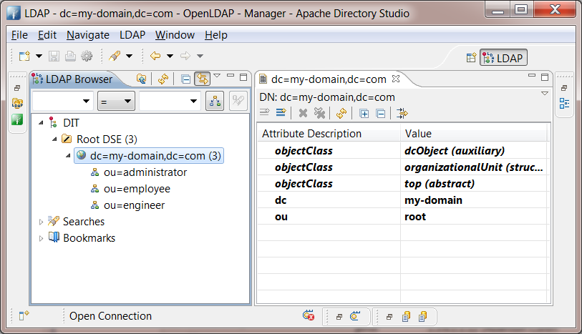The width and height of the screenshot is (582, 334).
Task: Click the Back yellow arrow icon
Action: click(x=155, y=56)
